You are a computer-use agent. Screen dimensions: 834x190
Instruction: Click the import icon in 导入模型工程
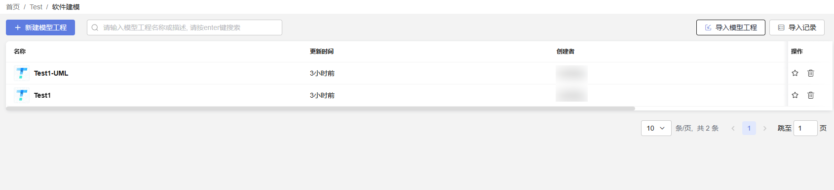point(708,27)
